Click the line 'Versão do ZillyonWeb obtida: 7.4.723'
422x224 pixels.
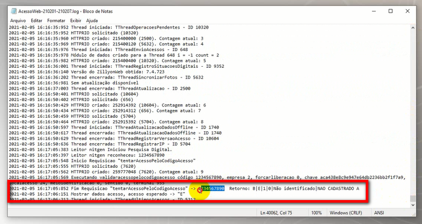tap(73, 71)
